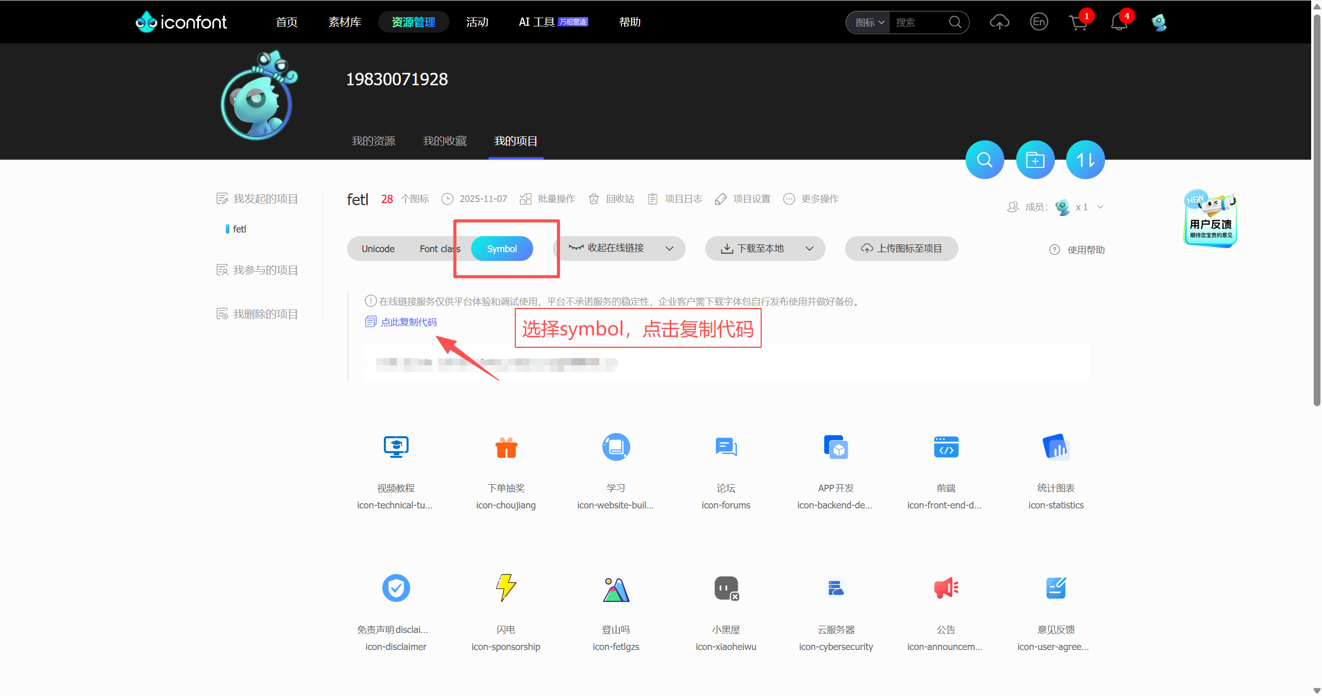
Task: Click the floating sort order icon
Action: coord(1085,160)
